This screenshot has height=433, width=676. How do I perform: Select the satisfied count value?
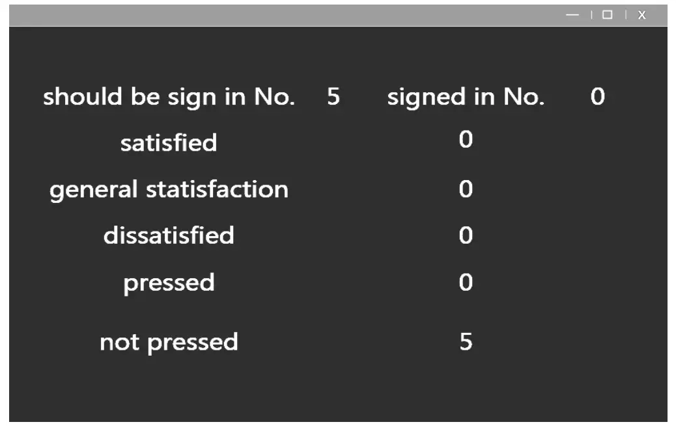pos(465,139)
